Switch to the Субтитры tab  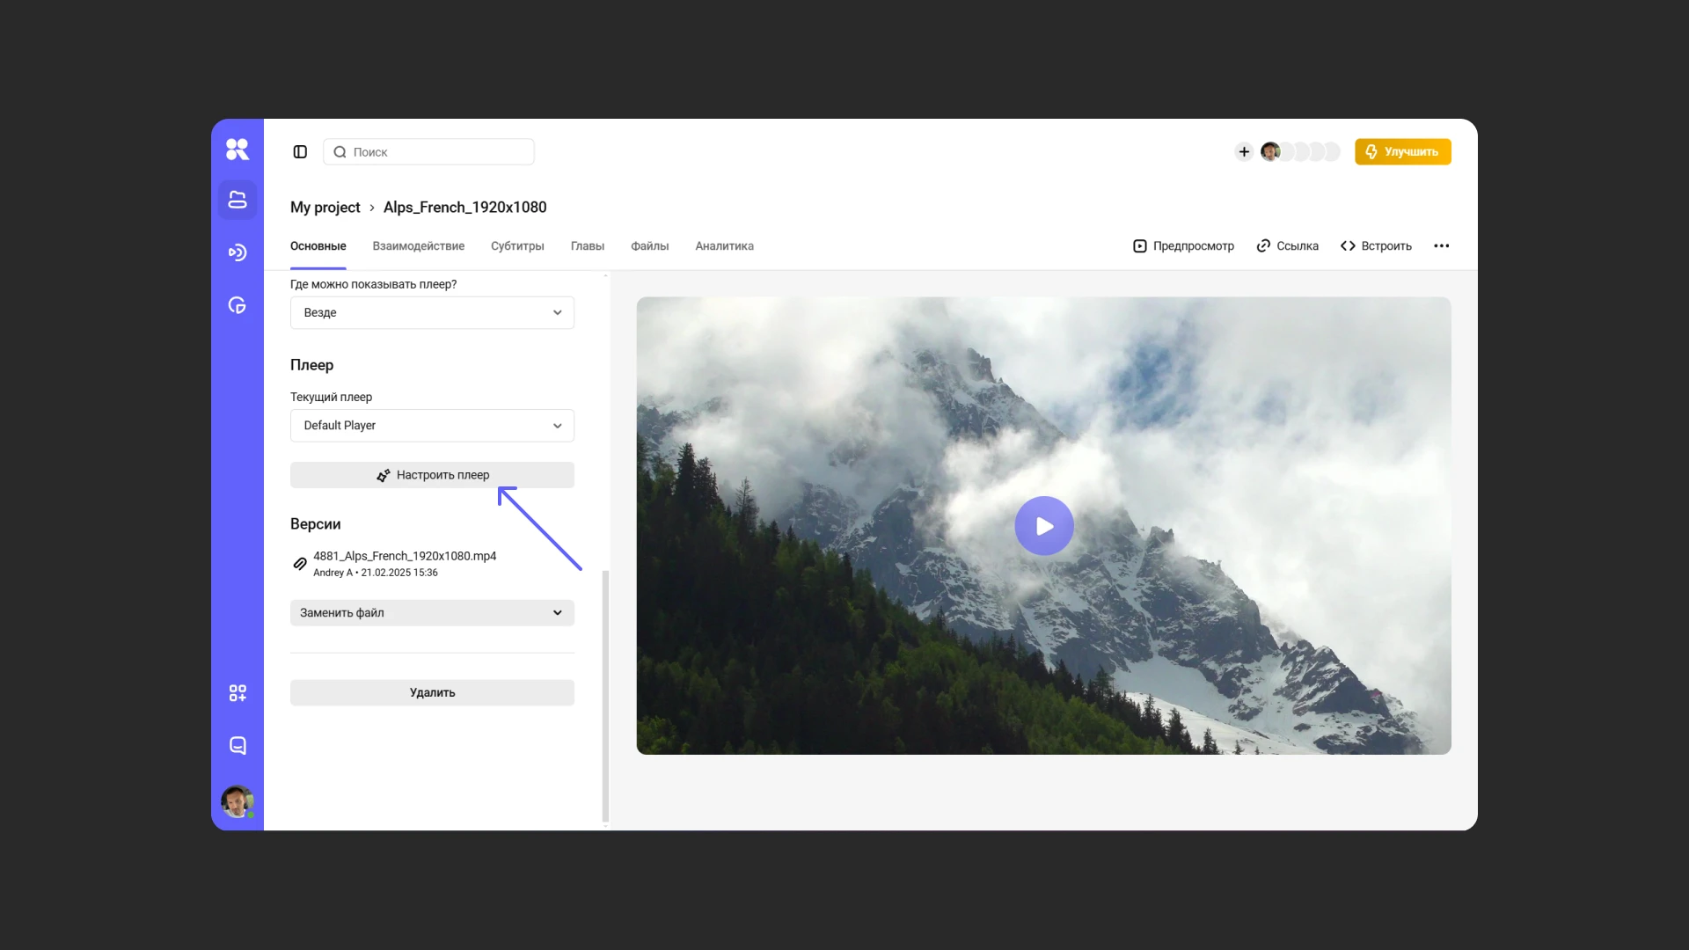pyautogui.click(x=517, y=246)
